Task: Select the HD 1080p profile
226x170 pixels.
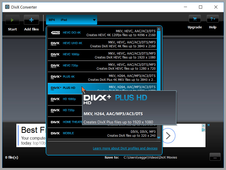Action: [65, 100]
